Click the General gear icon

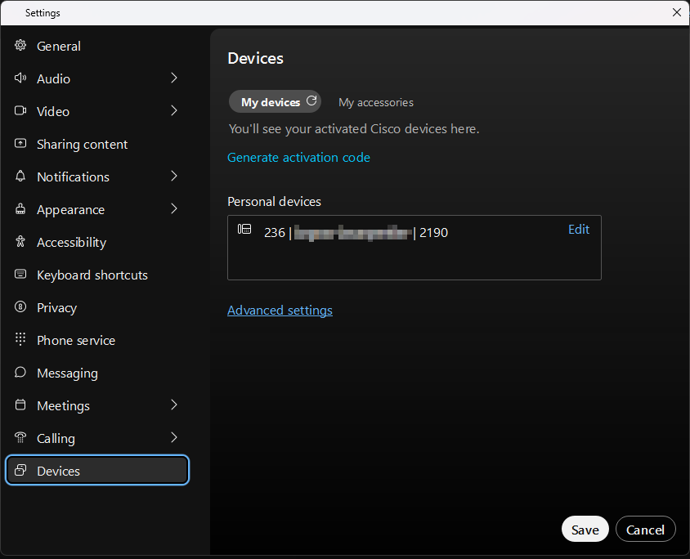[x=20, y=46]
